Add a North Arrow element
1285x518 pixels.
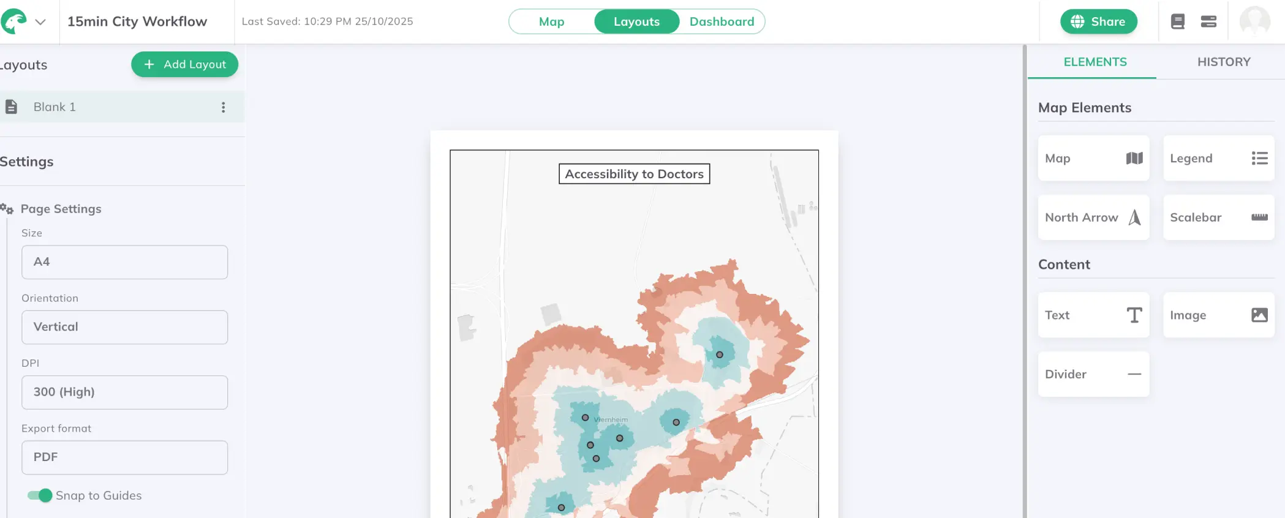[1093, 217]
